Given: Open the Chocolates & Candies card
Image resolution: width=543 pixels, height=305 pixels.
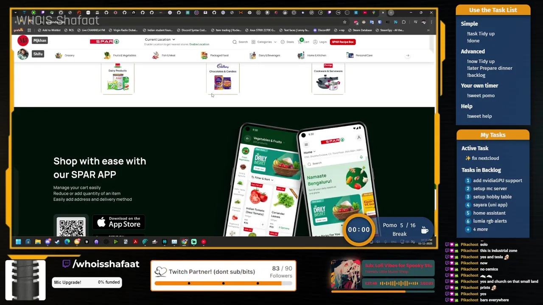Looking at the screenshot, I should 223,78.
